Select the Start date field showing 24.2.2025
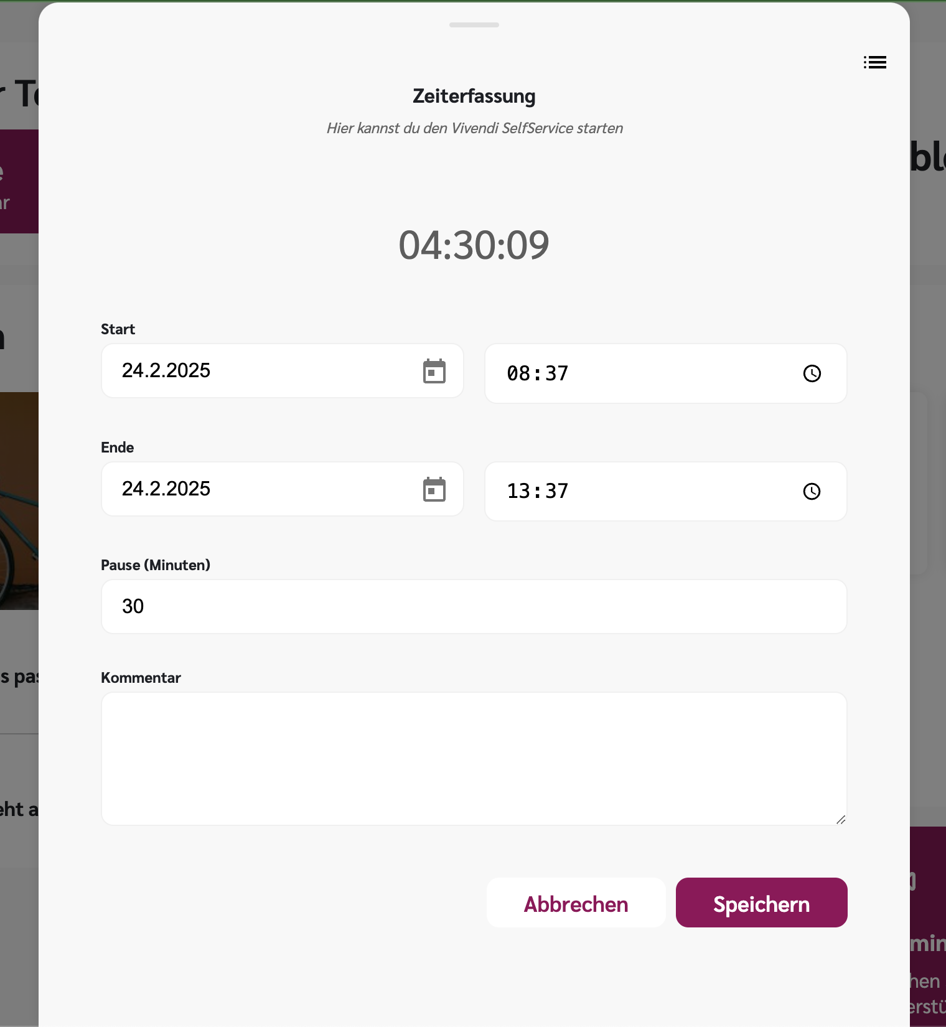 (249, 371)
